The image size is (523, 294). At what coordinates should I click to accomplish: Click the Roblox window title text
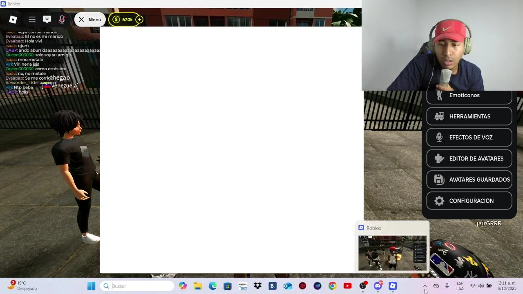click(x=13, y=4)
